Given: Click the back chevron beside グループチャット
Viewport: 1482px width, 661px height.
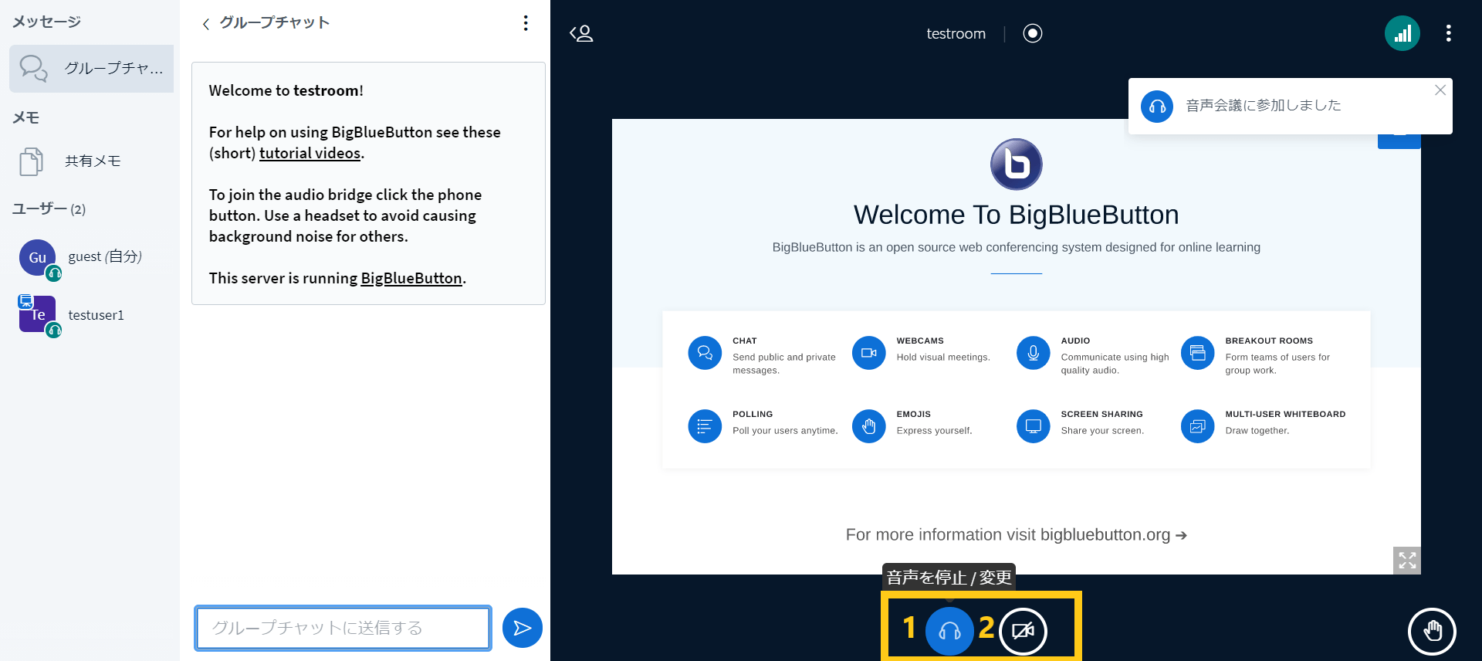Looking at the screenshot, I should tap(205, 24).
